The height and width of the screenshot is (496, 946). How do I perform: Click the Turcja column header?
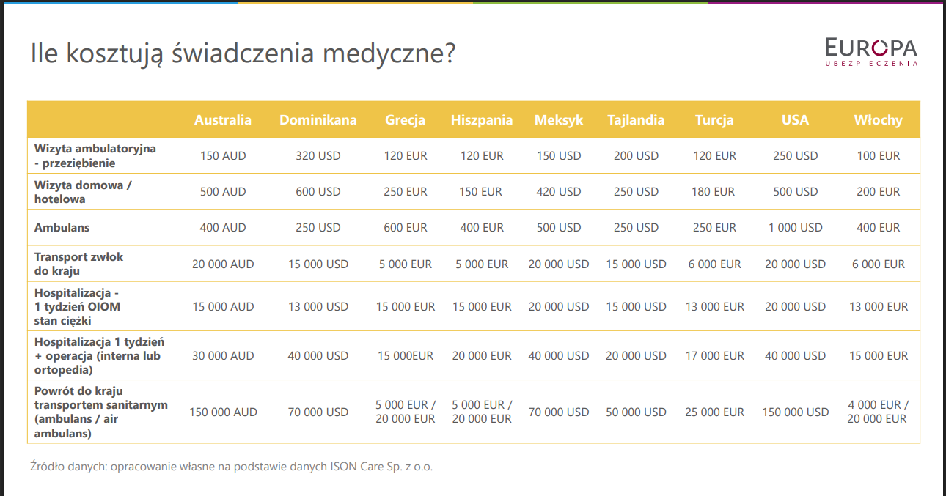pyautogui.click(x=714, y=120)
